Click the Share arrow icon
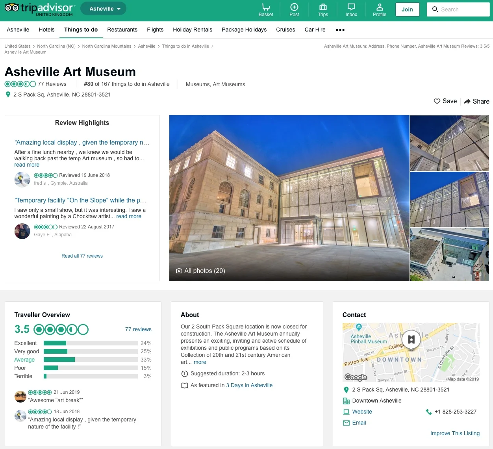The image size is (493, 449). pos(467,101)
